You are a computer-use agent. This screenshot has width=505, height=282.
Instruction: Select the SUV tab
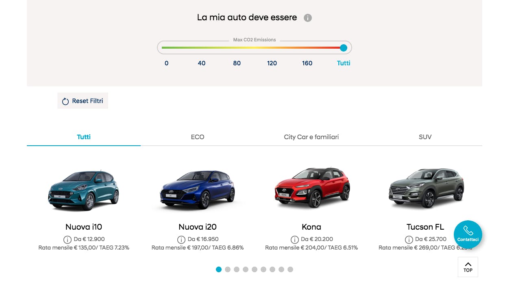425,137
